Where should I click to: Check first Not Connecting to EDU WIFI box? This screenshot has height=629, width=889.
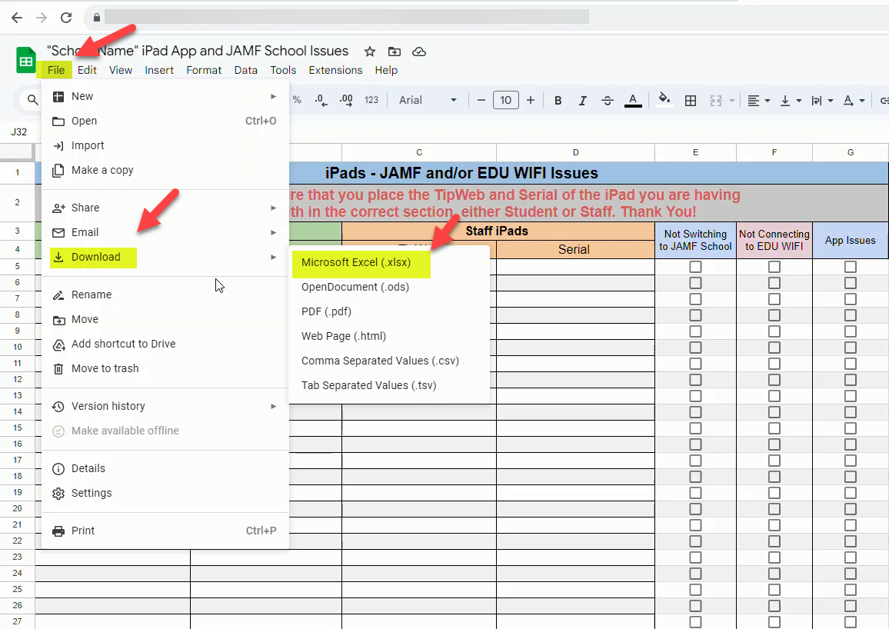pyautogui.click(x=774, y=267)
